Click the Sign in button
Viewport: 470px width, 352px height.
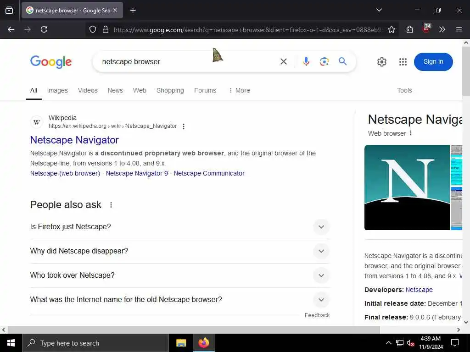(x=433, y=62)
